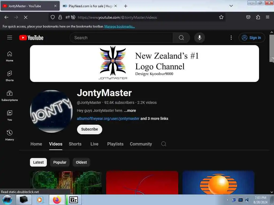The height and width of the screenshot is (205, 274).
Task: Click the search magnifier button
Action: [x=181, y=38]
